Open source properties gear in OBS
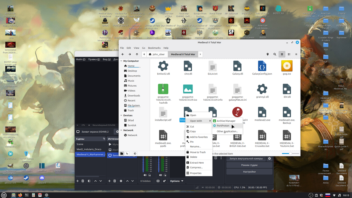 pos(121,181)
